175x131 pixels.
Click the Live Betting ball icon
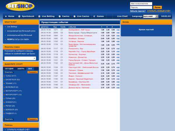(x=39, y=16)
